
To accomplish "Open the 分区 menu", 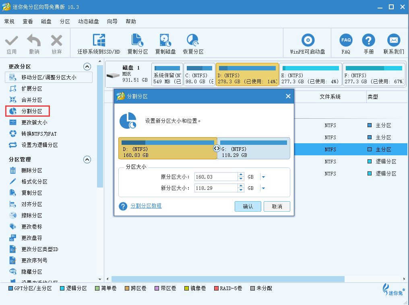I will click(65, 21).
